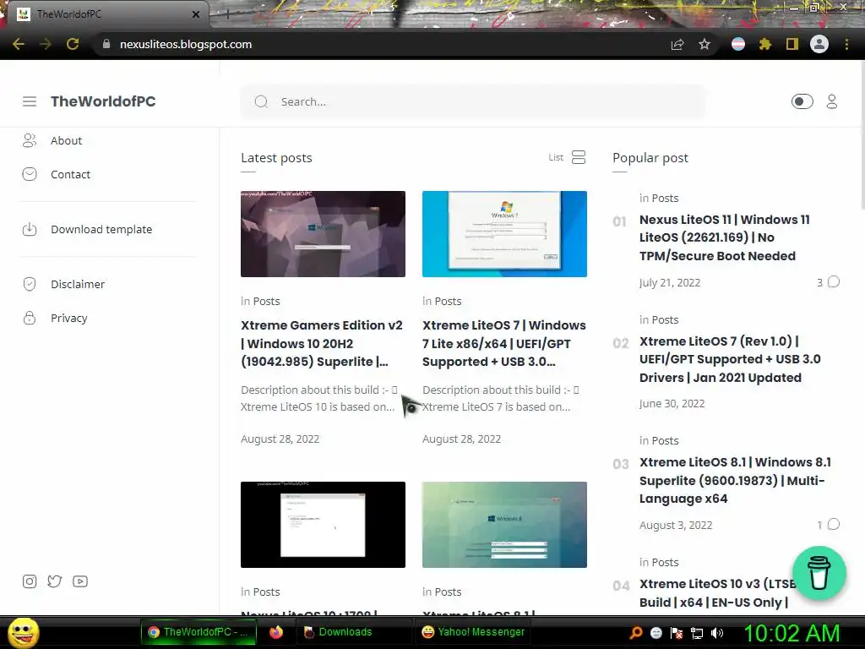Open the hamburger menu beside TheWorldofPC

pos(30,101)
